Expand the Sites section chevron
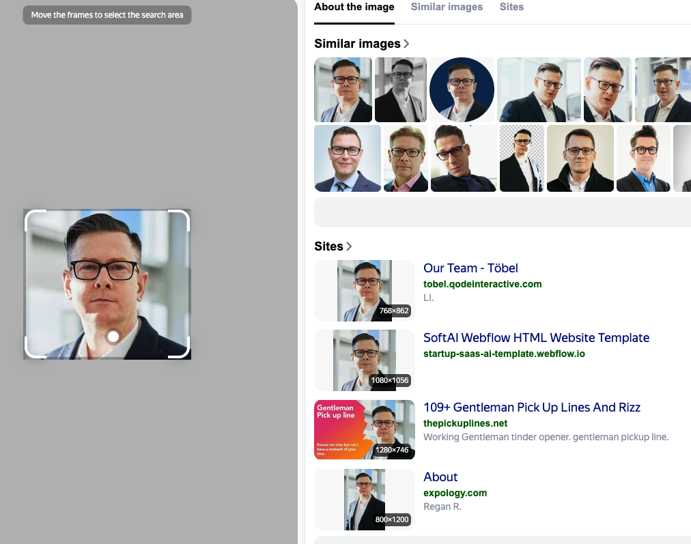 350,246
